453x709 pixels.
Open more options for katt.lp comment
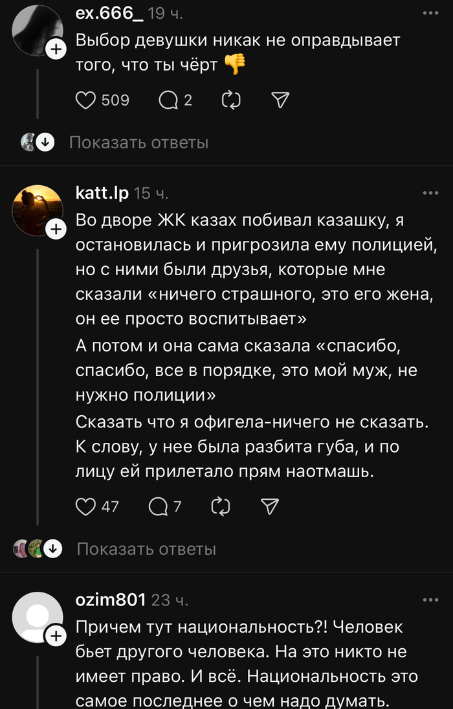(x=430, y=193)
